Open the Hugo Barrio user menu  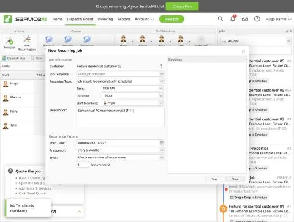pos(279,19)
